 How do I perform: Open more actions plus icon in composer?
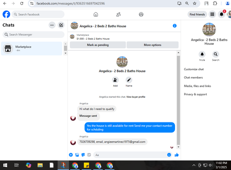click(71, 155)
